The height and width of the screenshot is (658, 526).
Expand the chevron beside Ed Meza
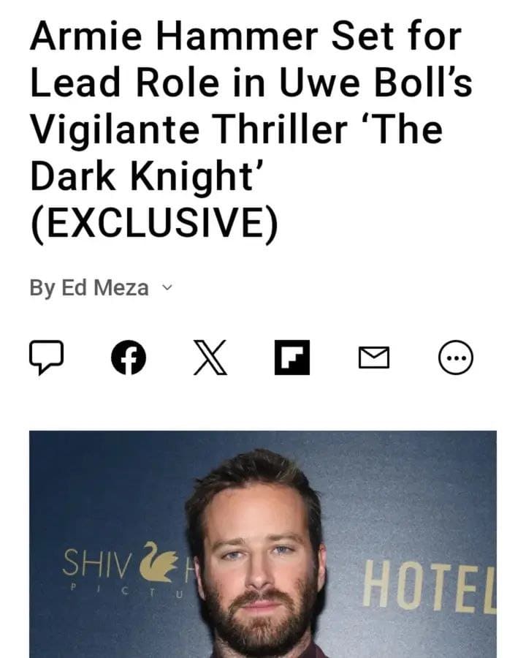(x=167, y=288)
